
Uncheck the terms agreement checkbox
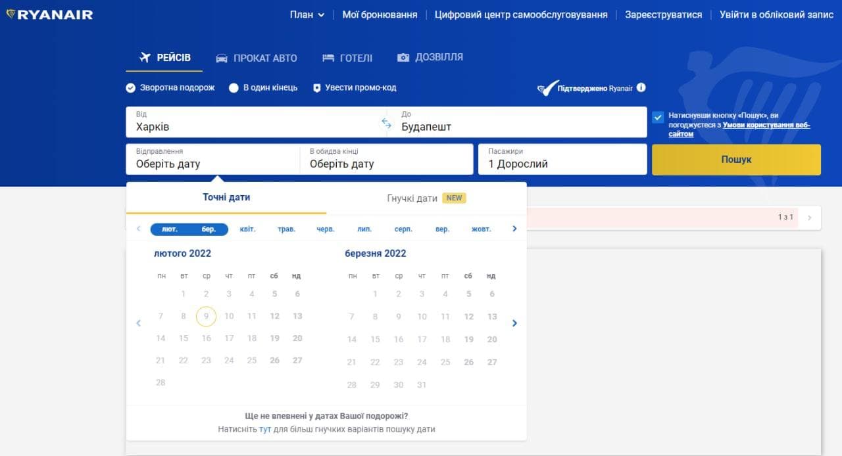point(658,117)
